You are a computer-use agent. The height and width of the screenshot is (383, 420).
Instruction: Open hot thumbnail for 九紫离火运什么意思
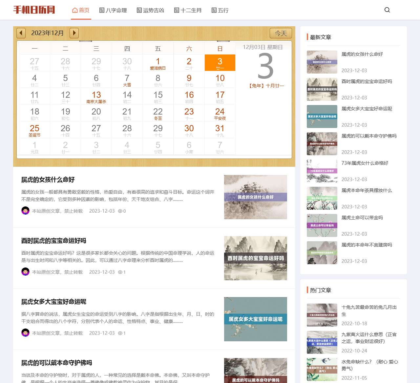tap(322, 342)
